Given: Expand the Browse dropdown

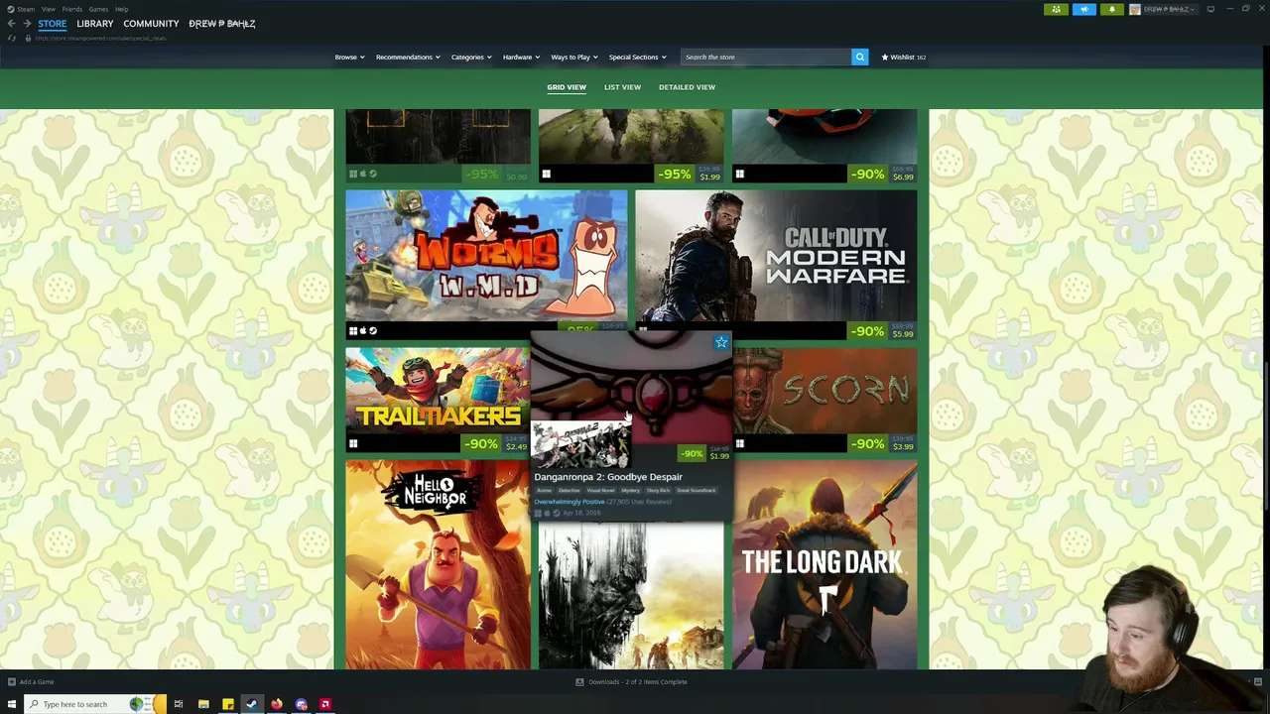Looking at the screenshot, I should click(349, 57).
